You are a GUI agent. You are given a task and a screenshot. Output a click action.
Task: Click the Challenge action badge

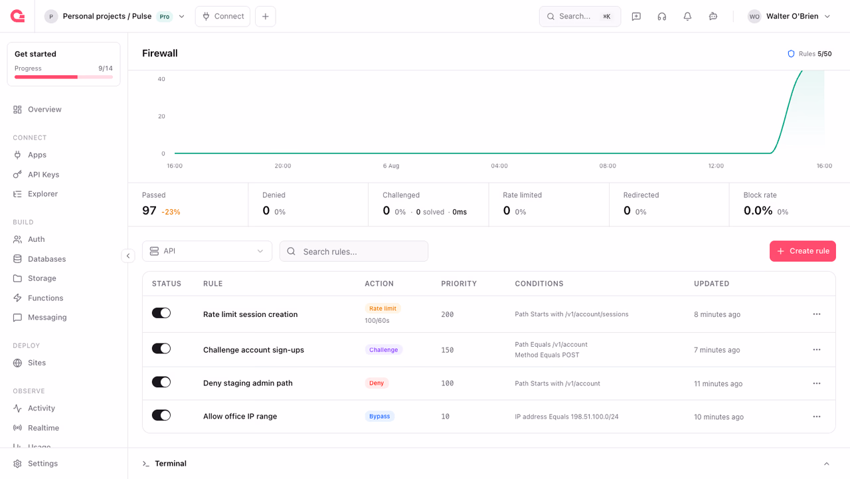[x=384, y=349]
